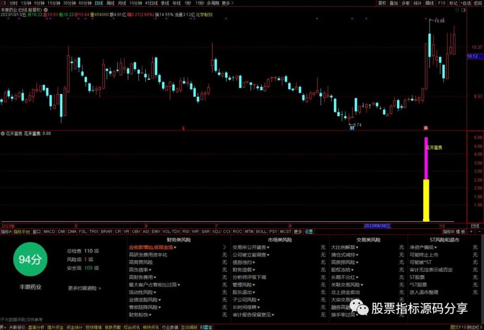Click the 返回 back button
This screenshot has height=330, width=484.
click(x=478, y=3)
